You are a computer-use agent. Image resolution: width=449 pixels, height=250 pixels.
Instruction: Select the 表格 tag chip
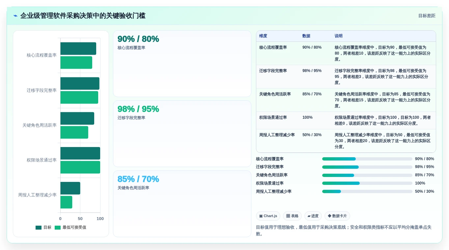click(292, 216)
